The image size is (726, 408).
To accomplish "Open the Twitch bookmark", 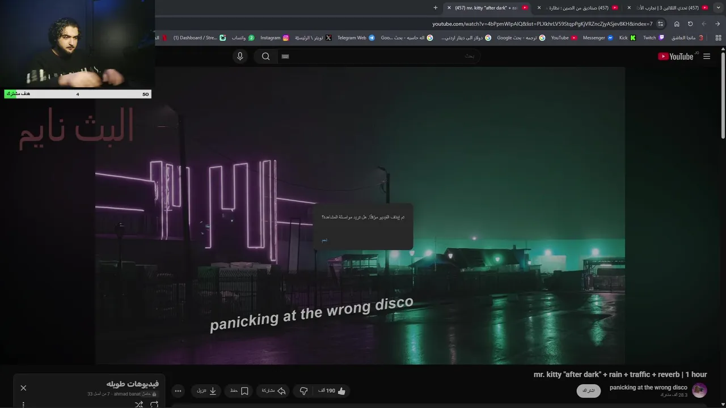I will tap(654, 38).
